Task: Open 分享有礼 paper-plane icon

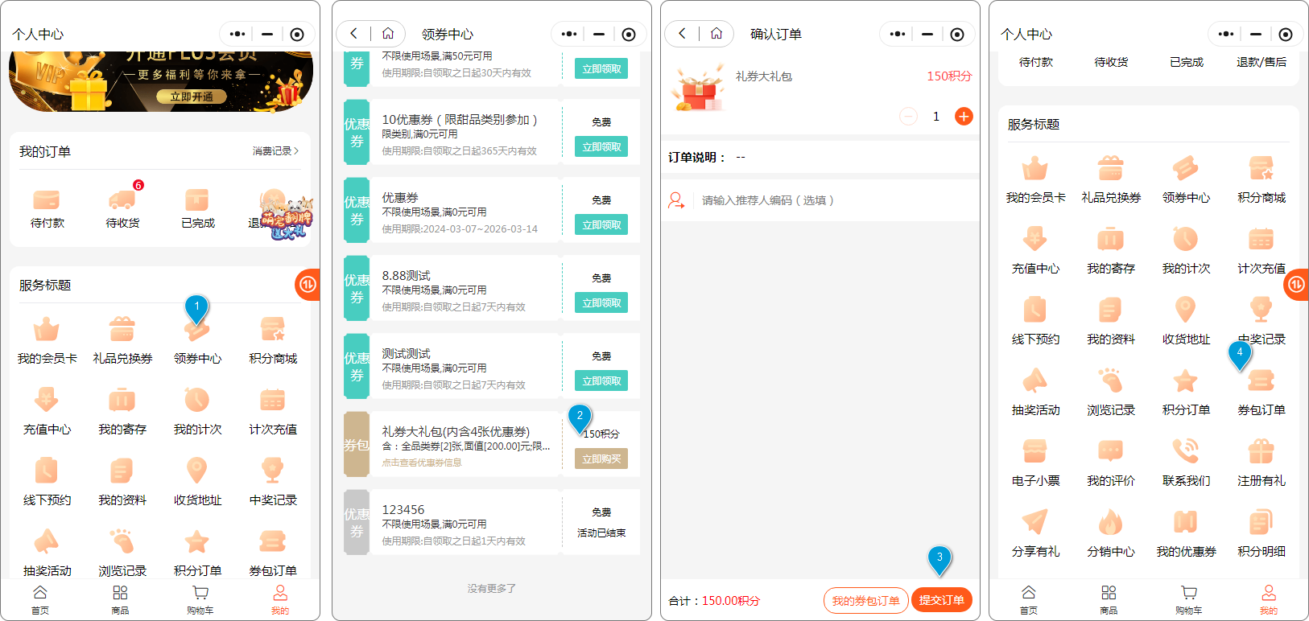Action: click(1035, 522)
